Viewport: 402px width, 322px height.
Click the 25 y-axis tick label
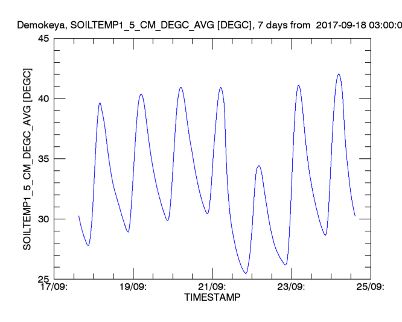43,279
